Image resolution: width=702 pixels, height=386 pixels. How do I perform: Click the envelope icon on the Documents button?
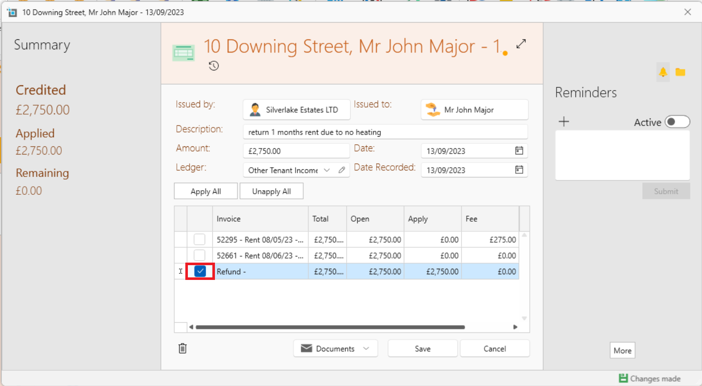point(306,348)
